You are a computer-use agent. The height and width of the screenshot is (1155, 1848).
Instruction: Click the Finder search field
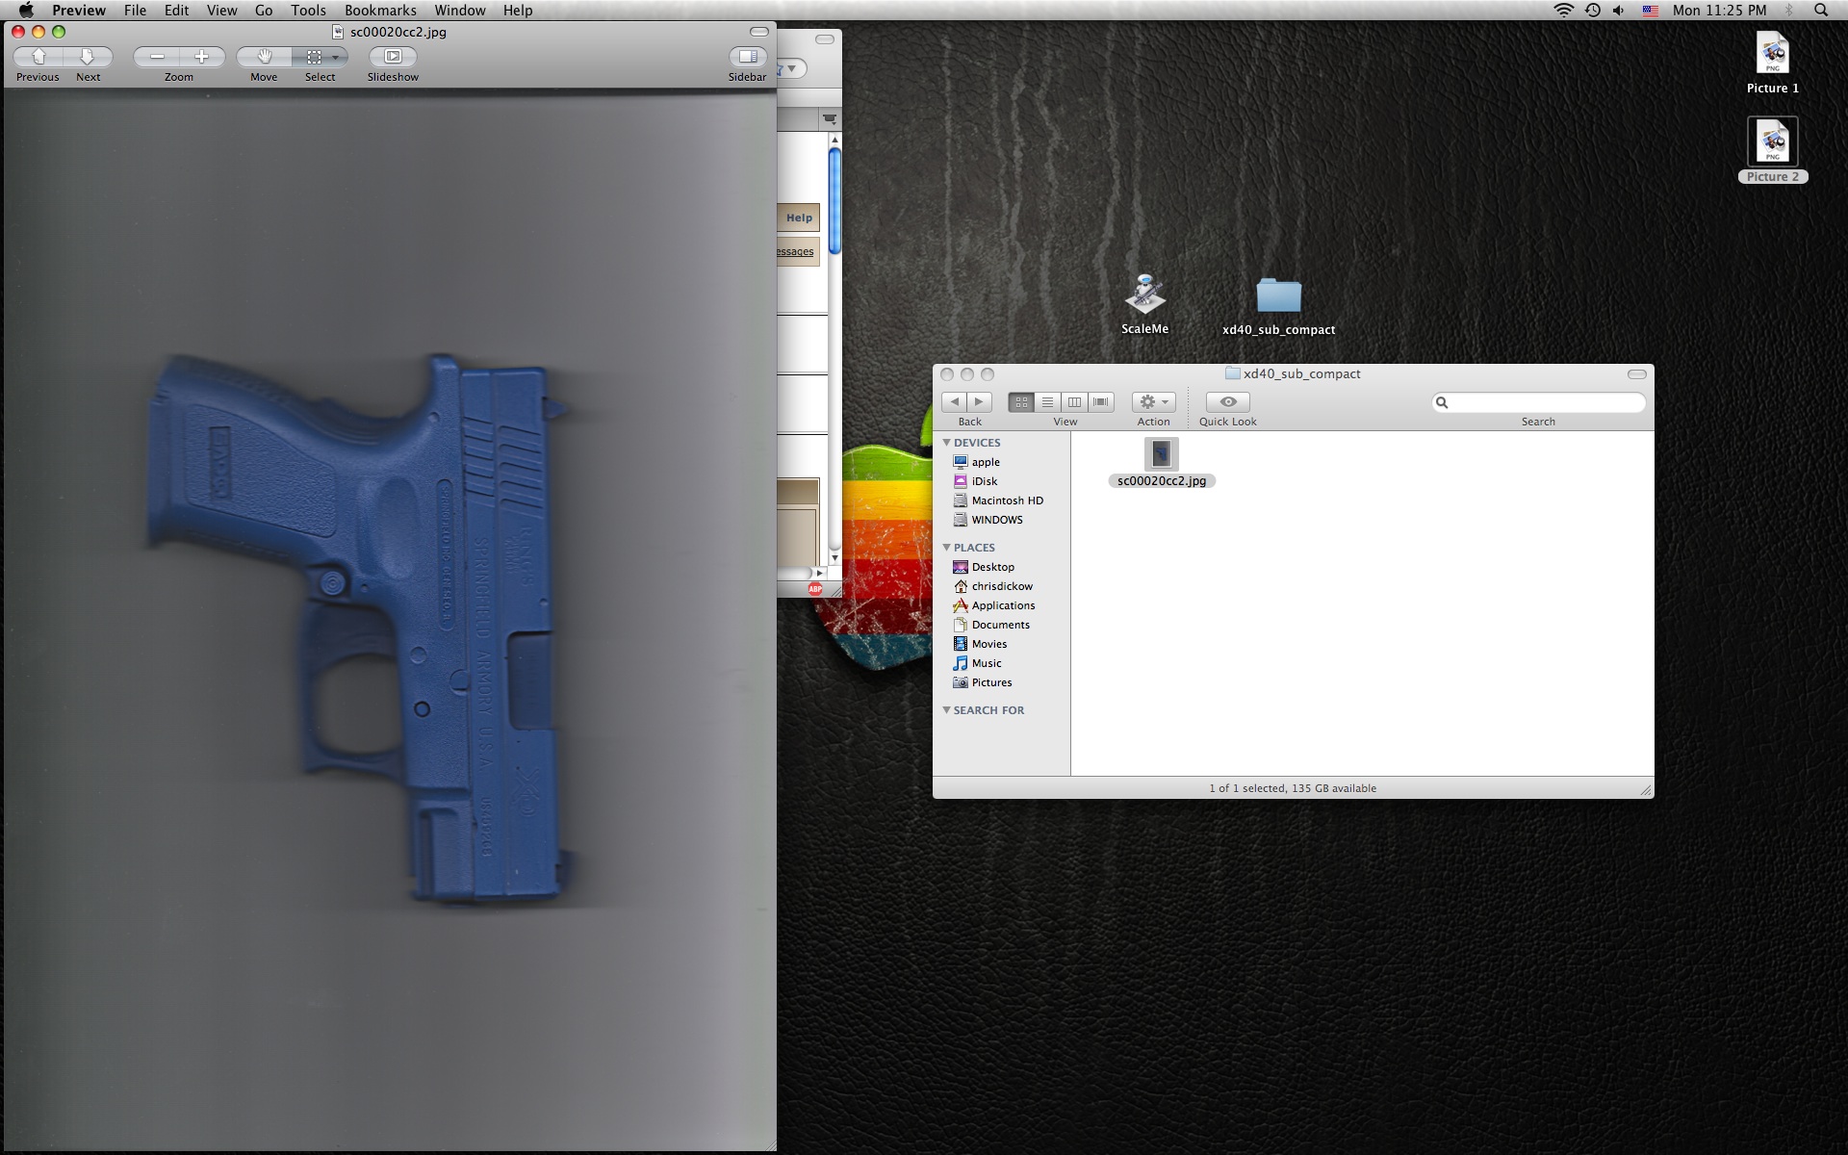(1545, 402)
